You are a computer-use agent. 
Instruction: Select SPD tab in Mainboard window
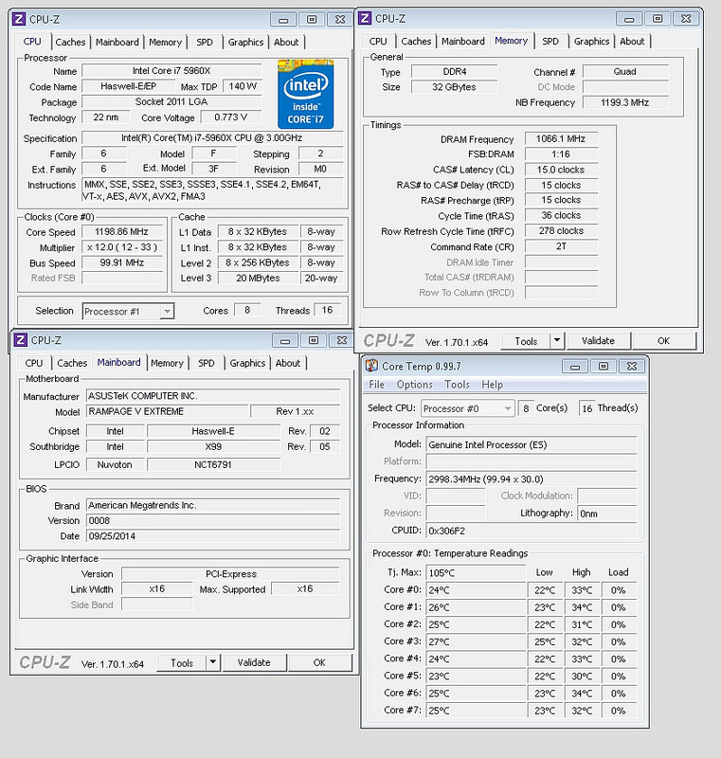pos(207,363)
